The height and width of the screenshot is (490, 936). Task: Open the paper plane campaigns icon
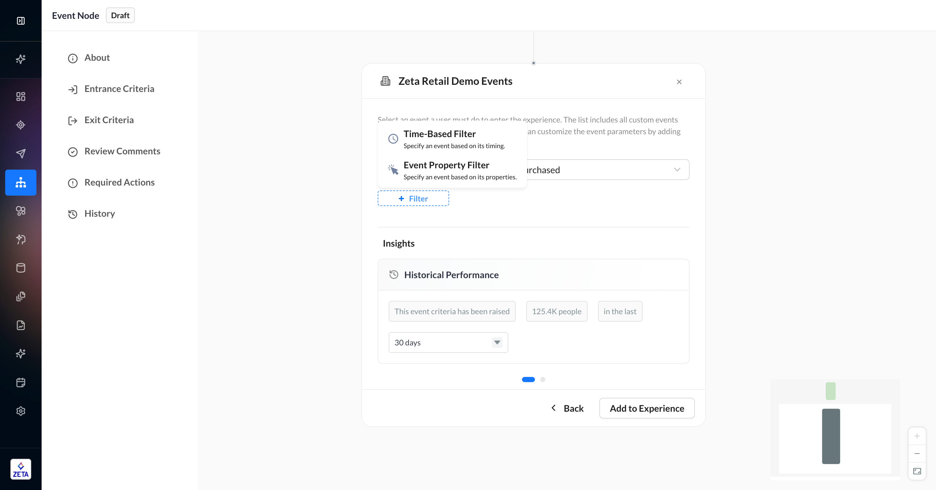(21, 153)
